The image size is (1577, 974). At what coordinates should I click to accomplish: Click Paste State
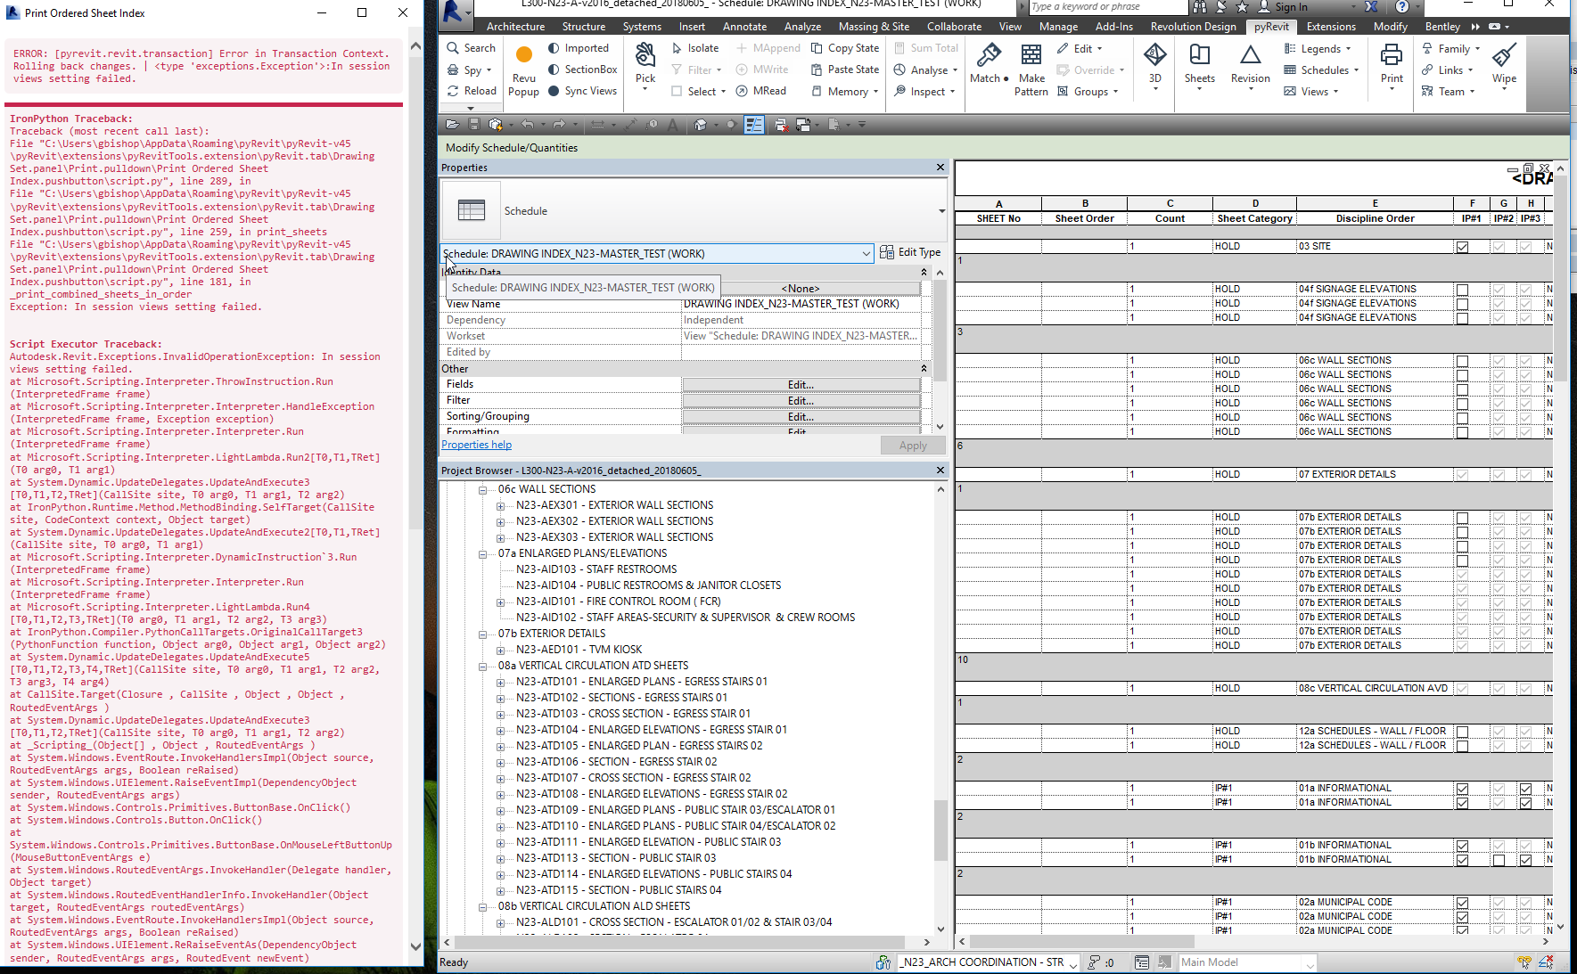pyautogui.click(x=844, y=70)
